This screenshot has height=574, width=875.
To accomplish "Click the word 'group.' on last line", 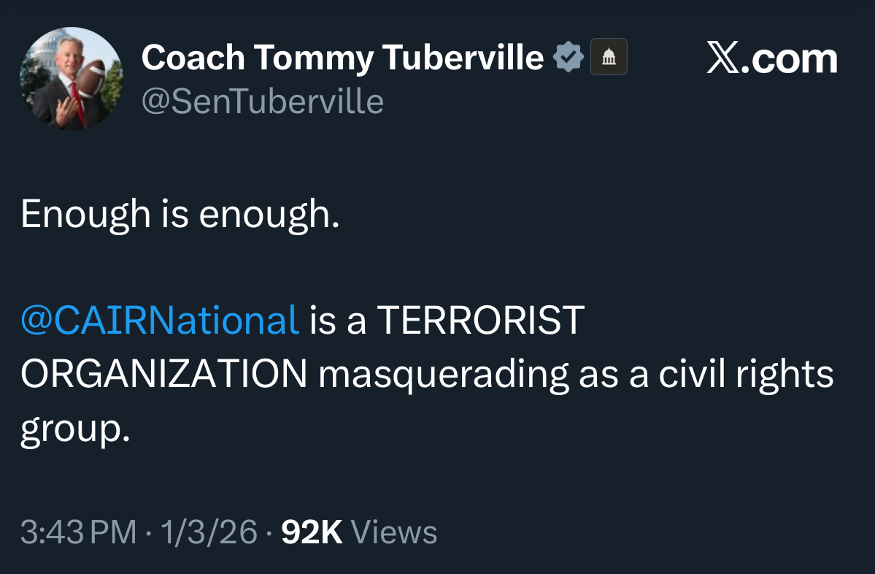I will (x=74, y=429).
